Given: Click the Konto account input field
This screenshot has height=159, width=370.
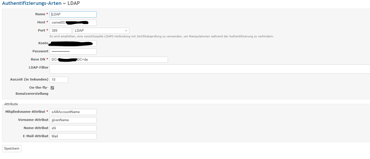Looking at the screenshot, I should click(73, 43).
